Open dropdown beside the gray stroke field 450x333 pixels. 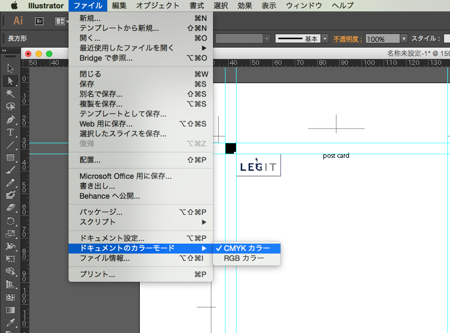click(x=267, y=39)
